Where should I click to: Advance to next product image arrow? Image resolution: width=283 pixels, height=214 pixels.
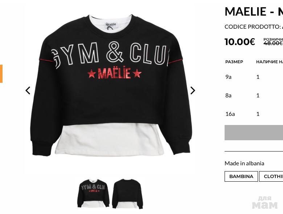[x=193, y=90]
